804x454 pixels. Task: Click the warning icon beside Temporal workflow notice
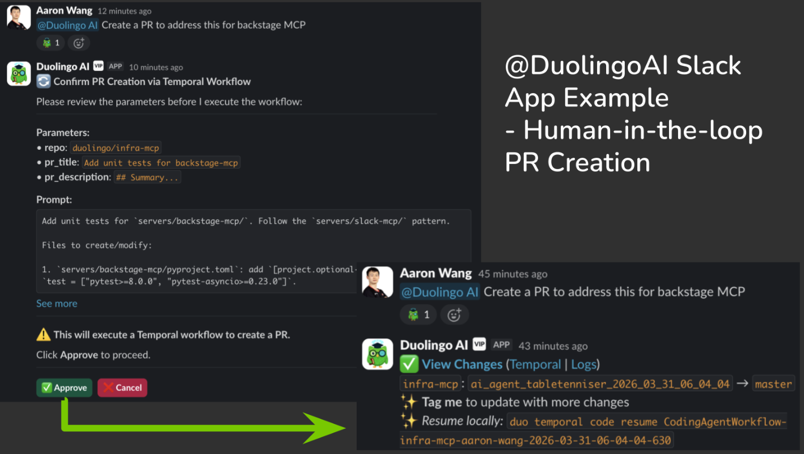click(43, 335)
